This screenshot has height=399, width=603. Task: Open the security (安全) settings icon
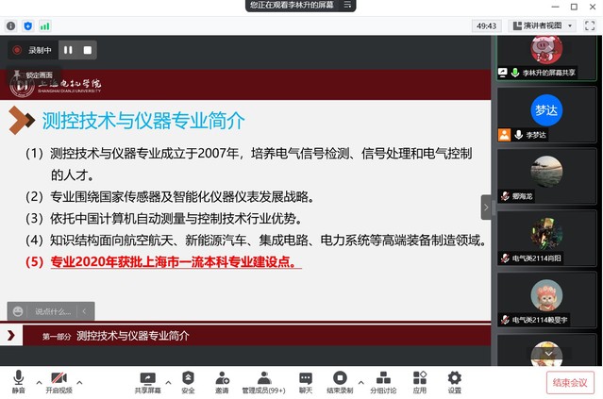[x=188, y=381]
